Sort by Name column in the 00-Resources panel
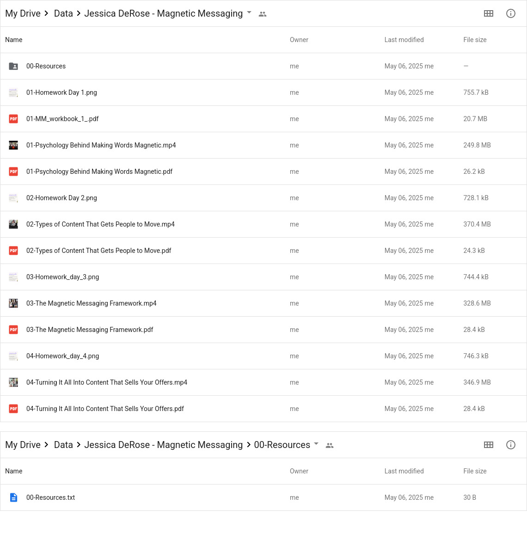527x534 pixels. coord(13,471)
